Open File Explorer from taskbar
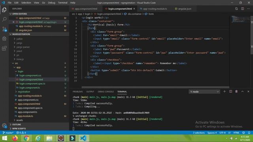Viewport: 253px width, 142px height. click(x=49, y=138)
